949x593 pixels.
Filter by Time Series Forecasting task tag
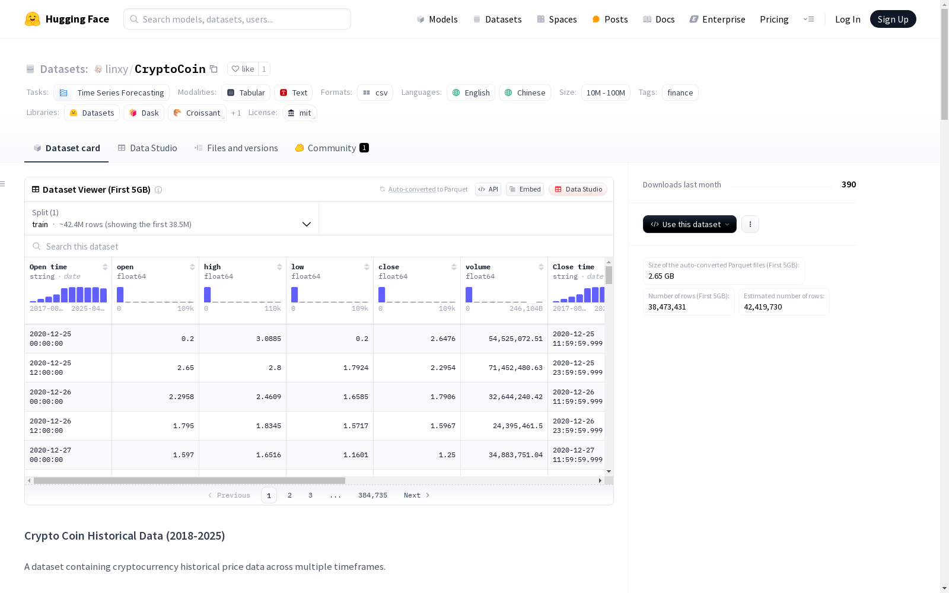click(x=112, y=93)
